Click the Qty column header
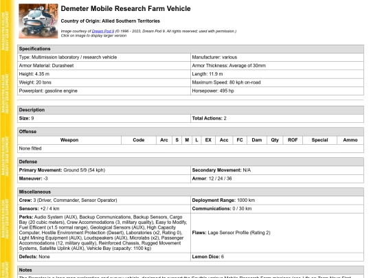 click(275, 140)
